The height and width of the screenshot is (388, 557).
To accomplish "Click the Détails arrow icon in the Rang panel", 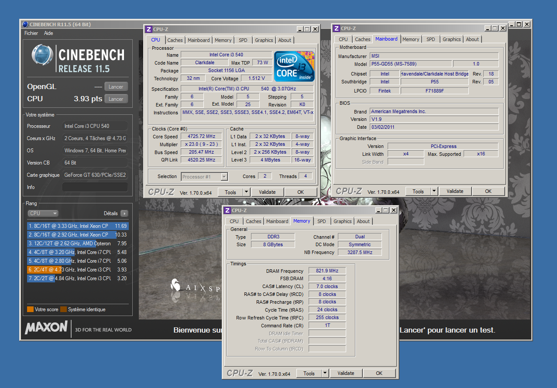I will [x=124, y=213].
